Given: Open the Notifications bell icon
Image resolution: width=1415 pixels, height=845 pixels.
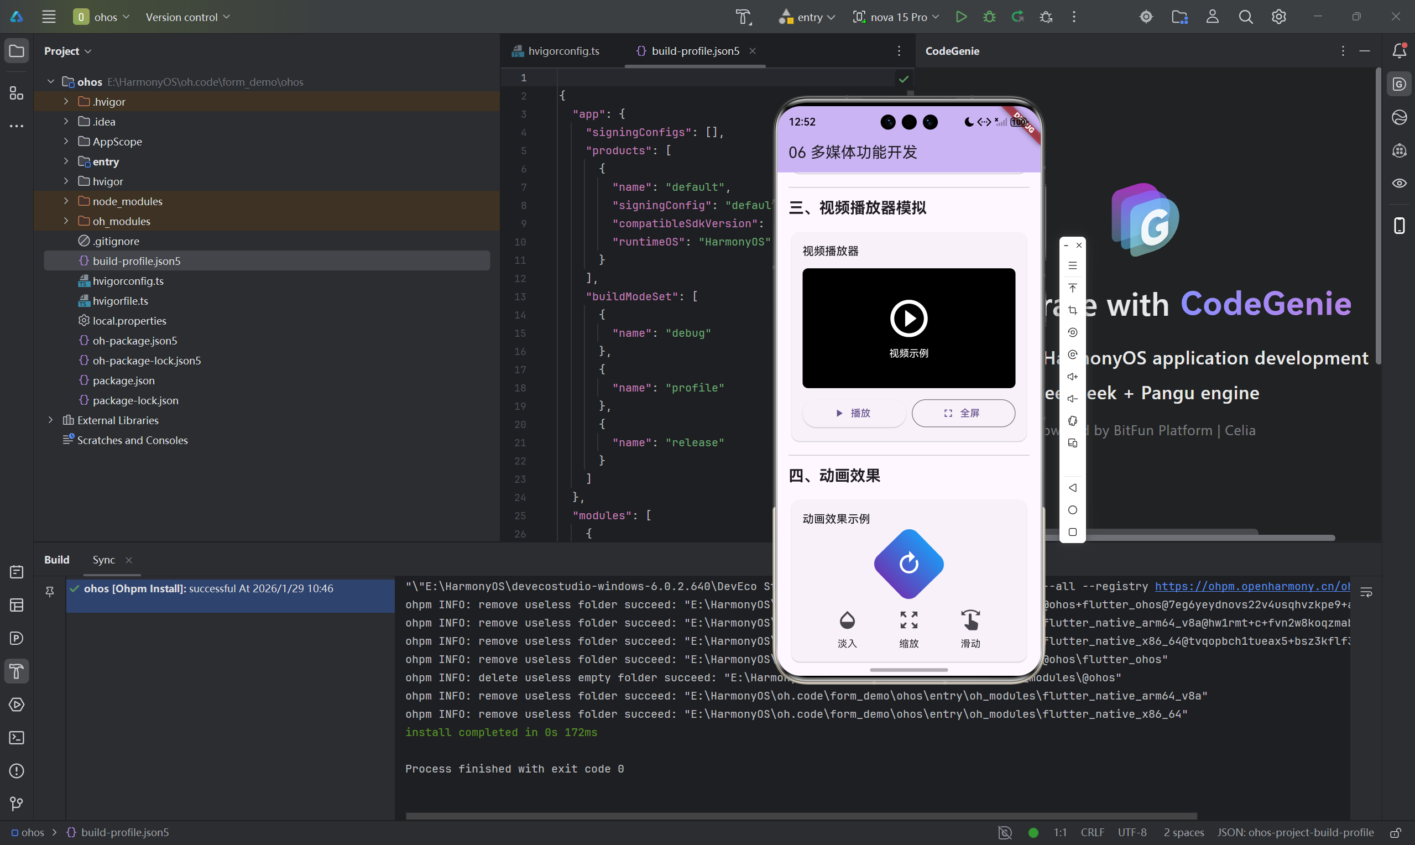Looking at the screenshot, I should coord(1400,51).
